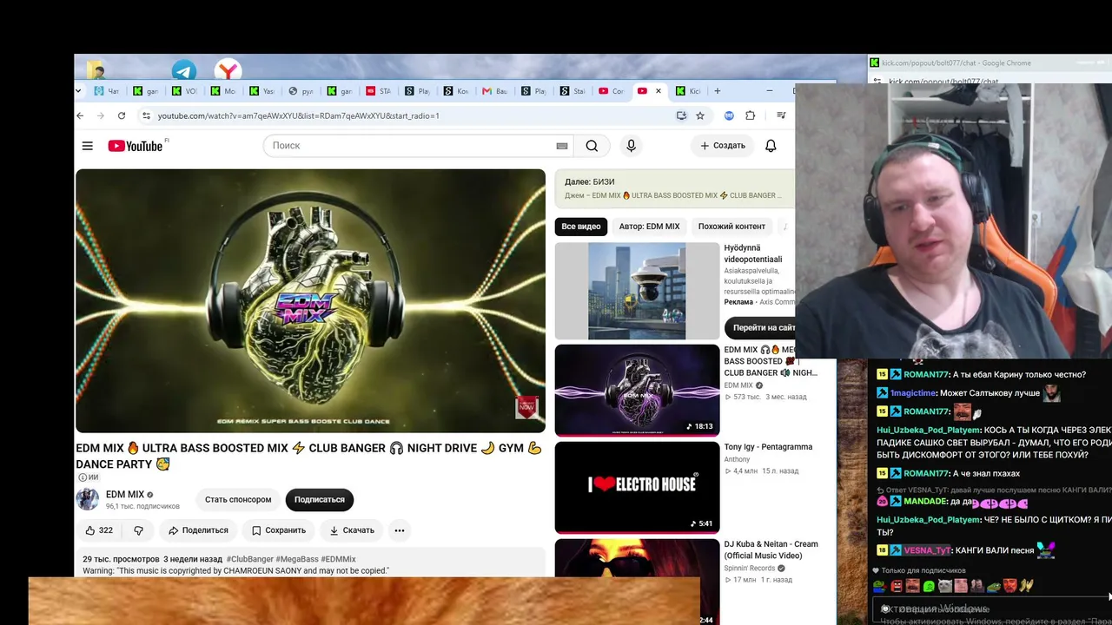Open the YouTube guide hamburger menu
This screenshot has width=1112, height=625.
pyautogui.click(x=88, y=146)
